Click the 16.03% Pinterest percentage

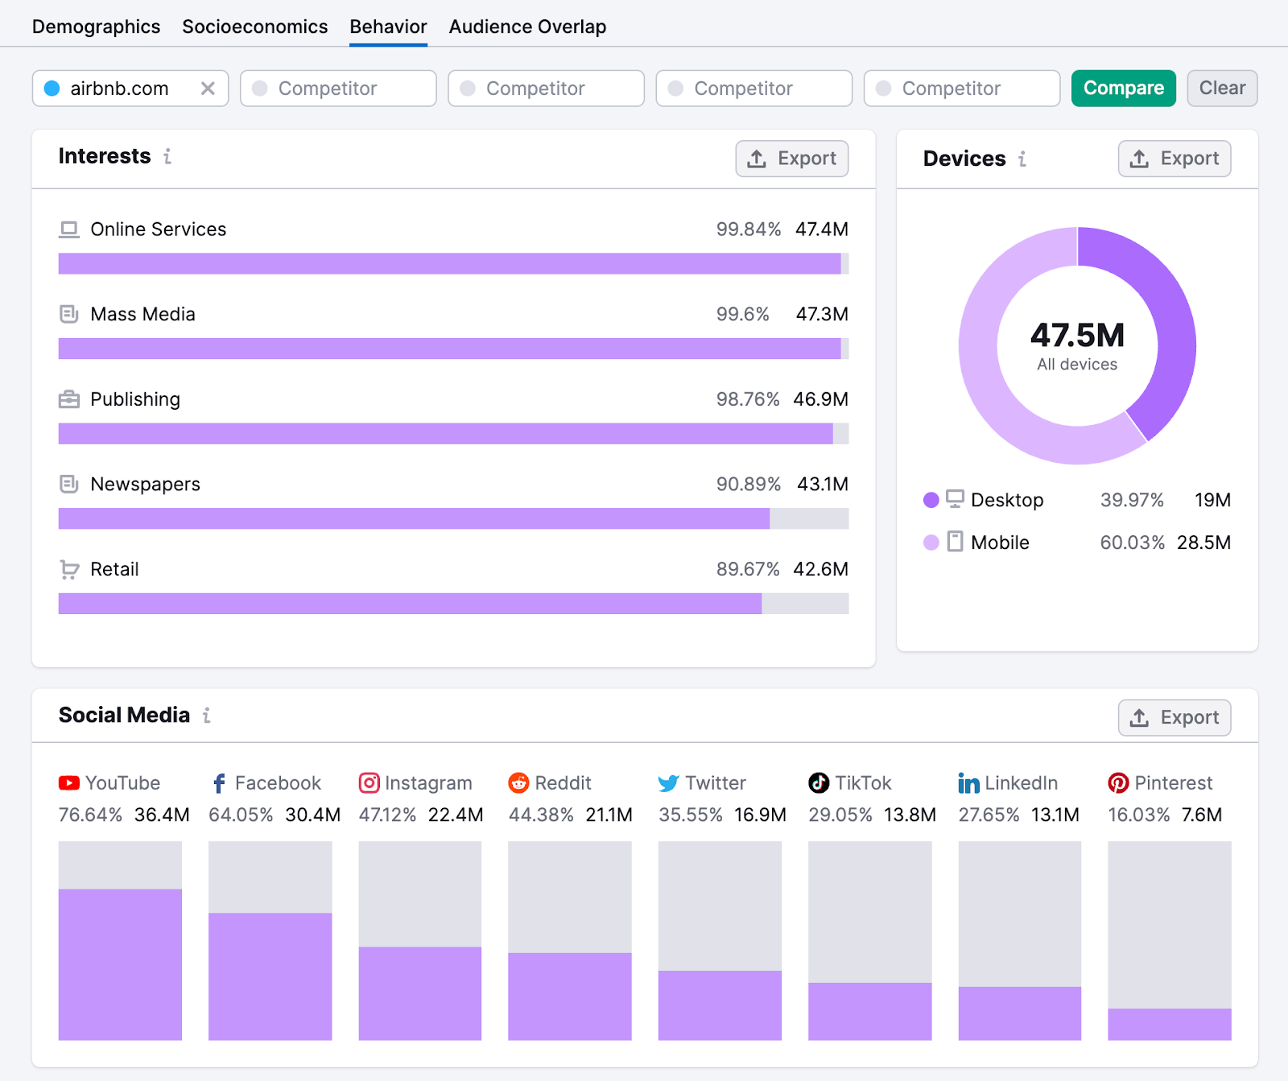click(x=1139, y=815)
